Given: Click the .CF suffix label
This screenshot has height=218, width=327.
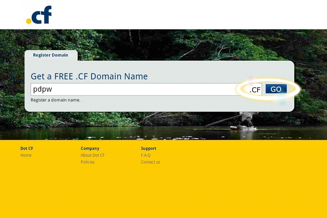Looking at the screenshot, I should (x=255, y=90).
